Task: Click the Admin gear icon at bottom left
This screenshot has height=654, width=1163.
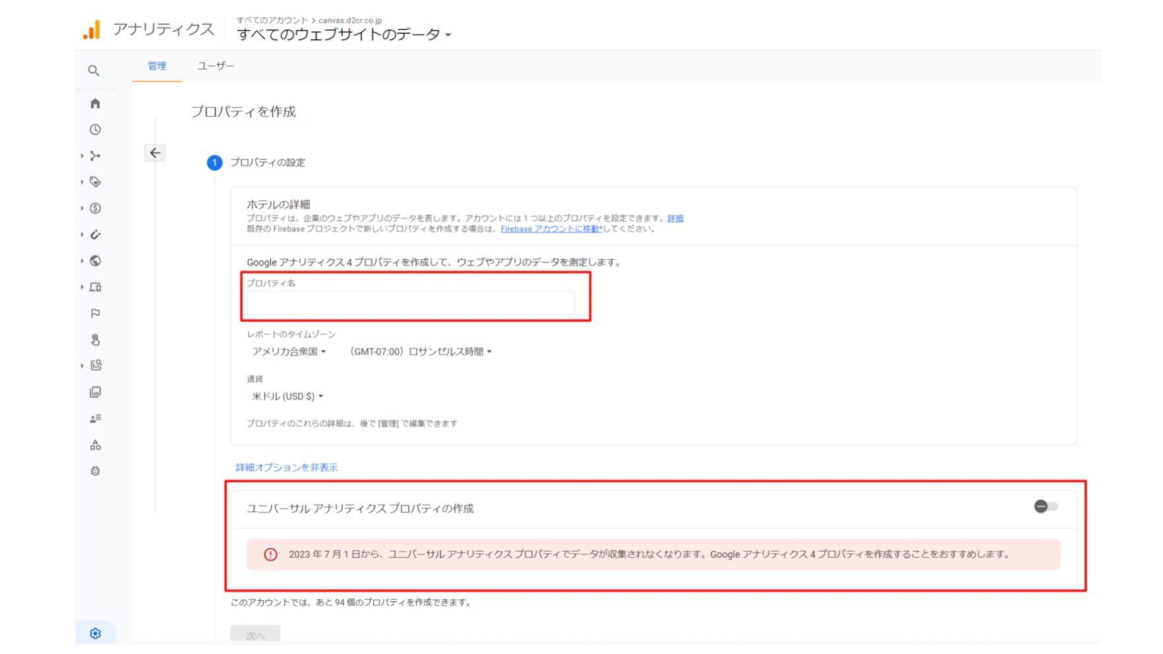Action: click(x=95, y=634)
